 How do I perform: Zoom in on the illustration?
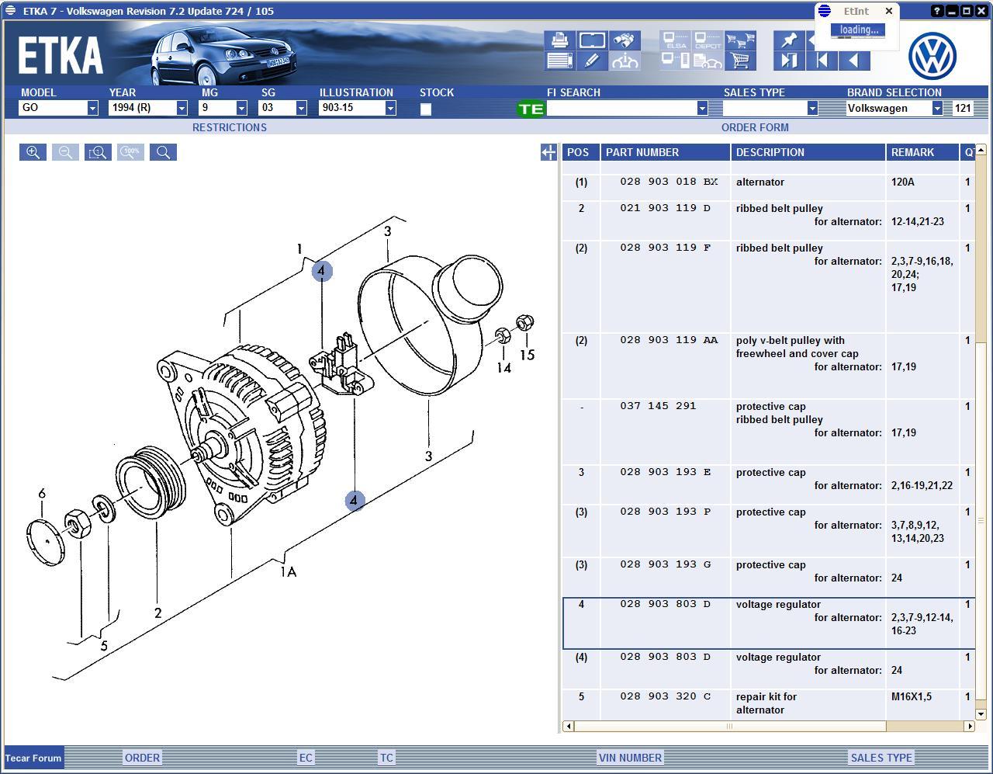tap(33, 152)
